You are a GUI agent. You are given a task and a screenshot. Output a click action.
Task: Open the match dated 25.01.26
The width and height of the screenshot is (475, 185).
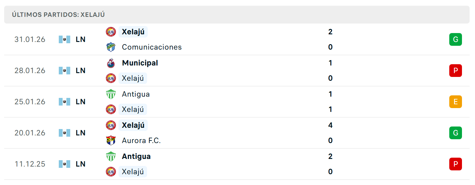[x=237, y=102]
